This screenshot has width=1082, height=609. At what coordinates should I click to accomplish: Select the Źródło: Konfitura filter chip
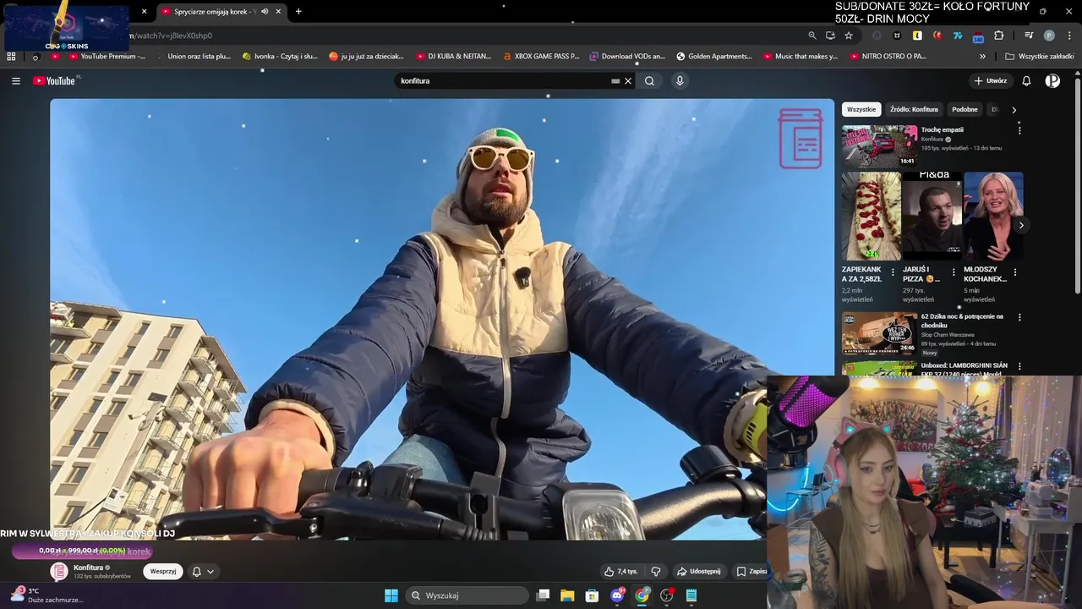914,109
